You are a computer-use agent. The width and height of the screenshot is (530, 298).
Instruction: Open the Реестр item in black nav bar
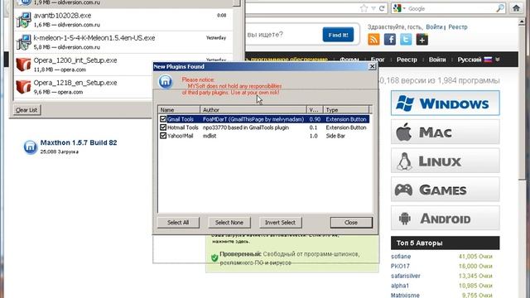[407, 60]
